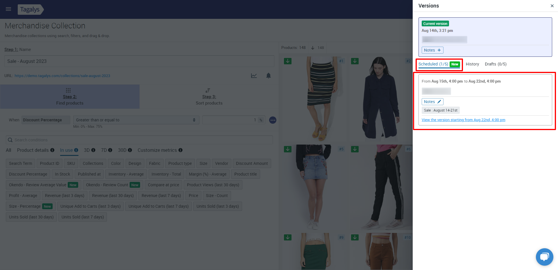558x270 pixels.
Task: Click the Sale : August 14-21st note tag
Action: (441, 110)
